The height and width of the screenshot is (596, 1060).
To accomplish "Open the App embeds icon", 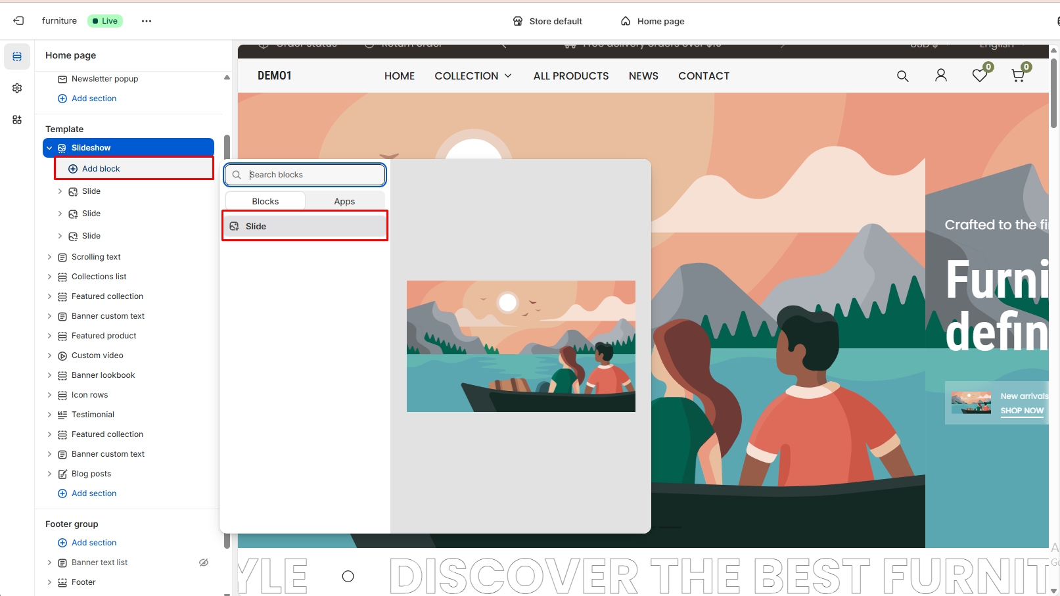I will (17, 120).
